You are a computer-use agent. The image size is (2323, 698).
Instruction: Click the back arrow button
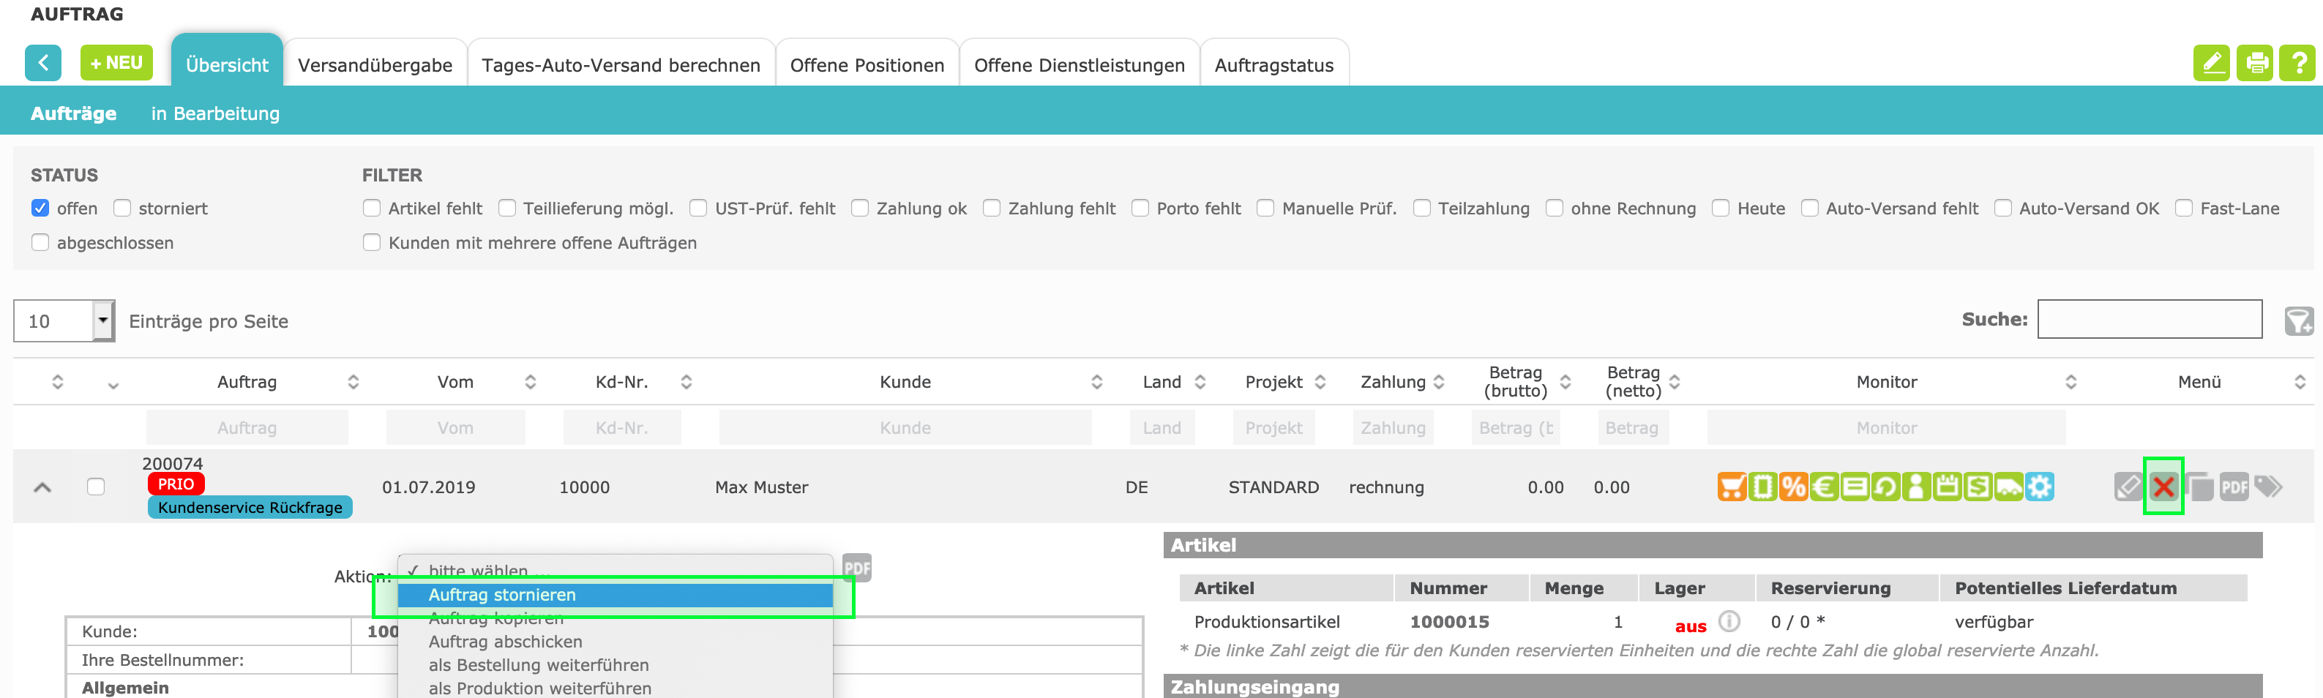pos(43,63)
